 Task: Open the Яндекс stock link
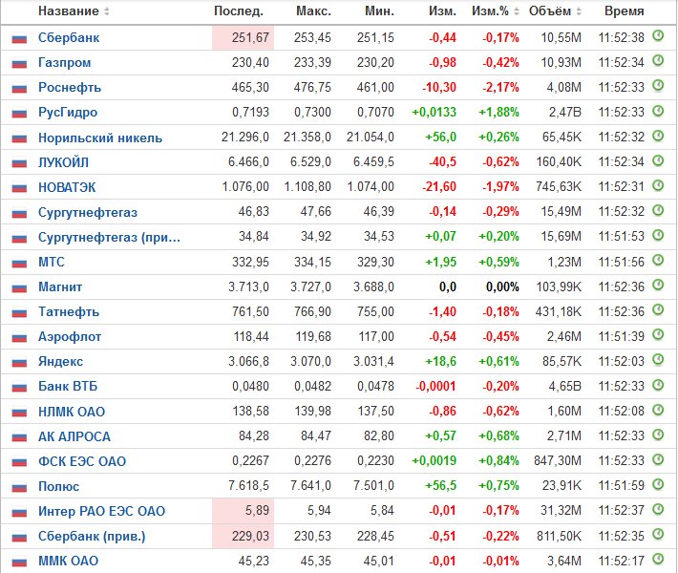point(60,362)
